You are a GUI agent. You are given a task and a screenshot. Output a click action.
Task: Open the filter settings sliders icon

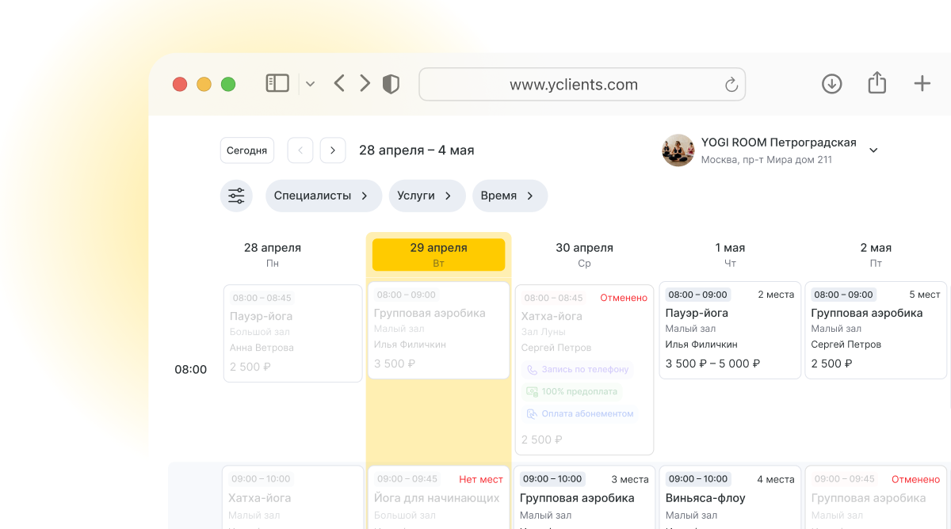(x=236, y=196)
